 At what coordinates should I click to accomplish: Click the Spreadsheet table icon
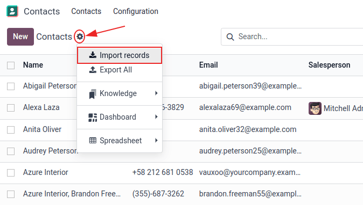[93, 141]
